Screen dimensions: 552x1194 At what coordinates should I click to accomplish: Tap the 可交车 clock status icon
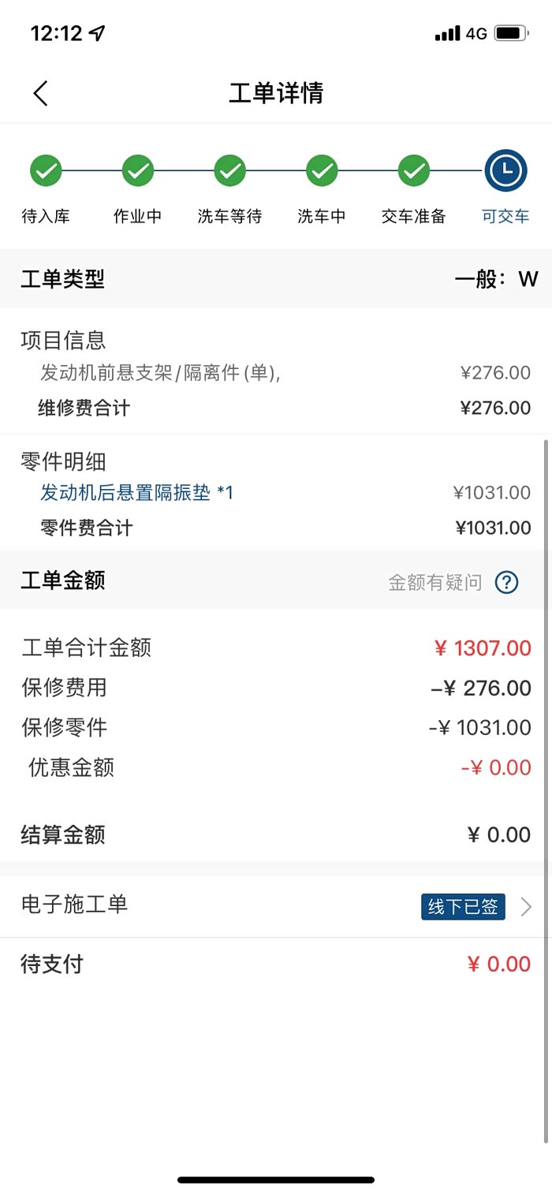coord(505,170)
